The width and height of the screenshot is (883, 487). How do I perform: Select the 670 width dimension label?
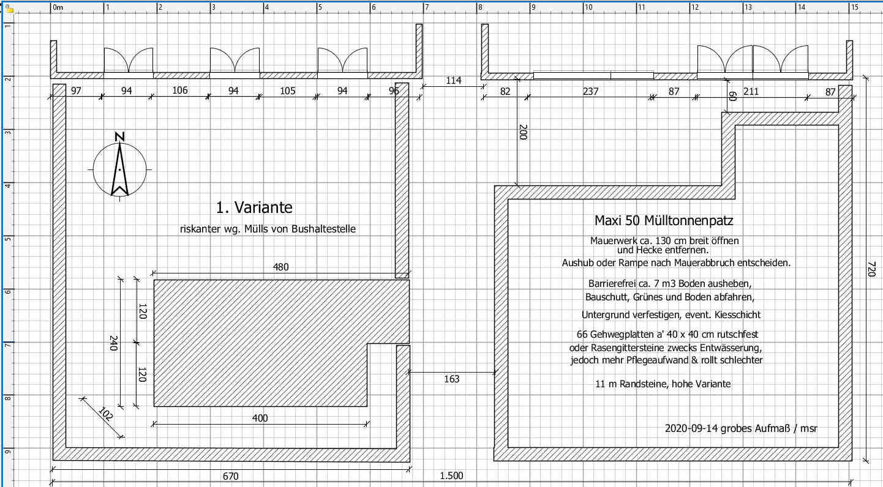click(x=230, y=476)
